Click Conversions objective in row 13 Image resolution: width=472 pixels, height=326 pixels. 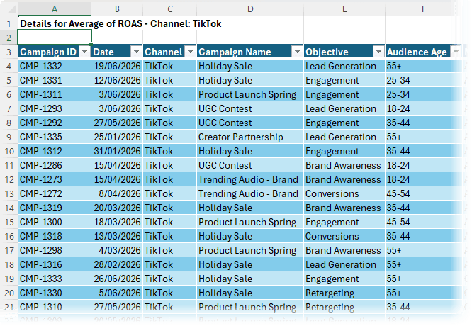point(344,193)
